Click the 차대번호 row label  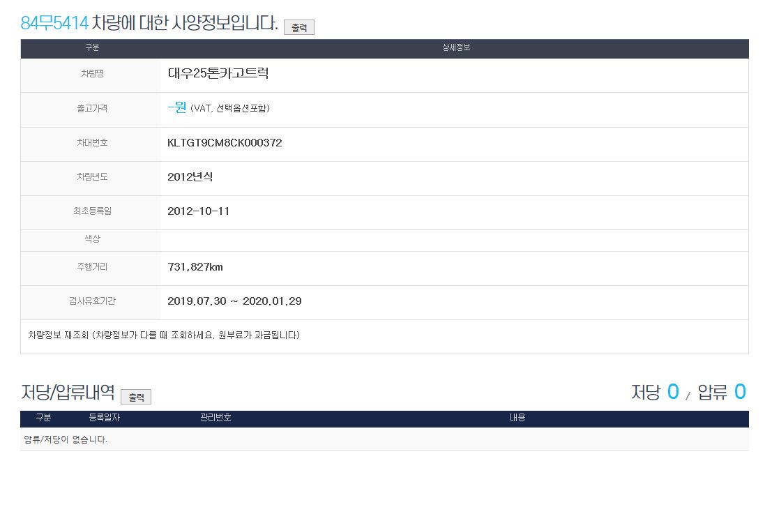[x=92, y=143]
